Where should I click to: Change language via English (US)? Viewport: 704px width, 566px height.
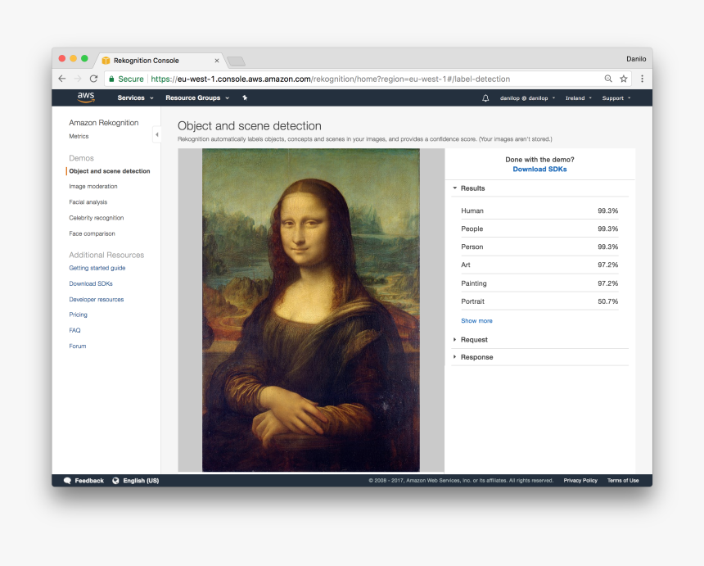(x=136, y=481)
